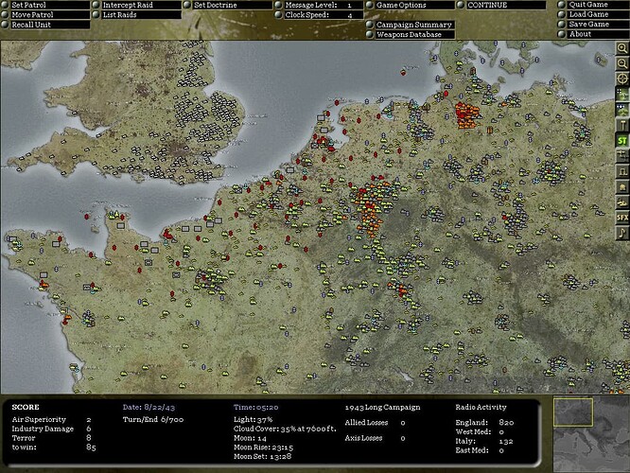Toggle the SFX sound effects button
630x473 pixels.
pos(622,218)
